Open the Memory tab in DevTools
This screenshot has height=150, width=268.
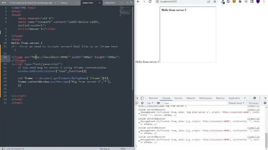pos(220,98)
